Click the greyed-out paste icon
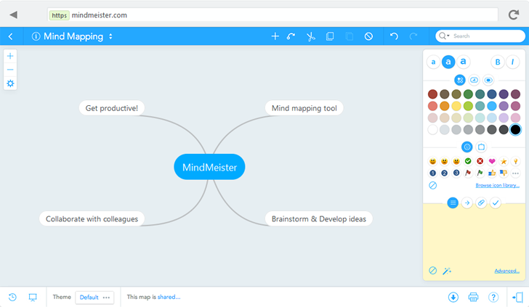 coord(350,36)
